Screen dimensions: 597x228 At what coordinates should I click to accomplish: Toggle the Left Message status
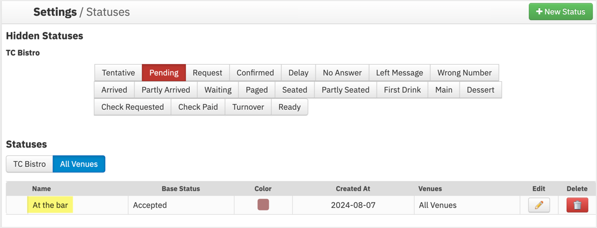399,73
